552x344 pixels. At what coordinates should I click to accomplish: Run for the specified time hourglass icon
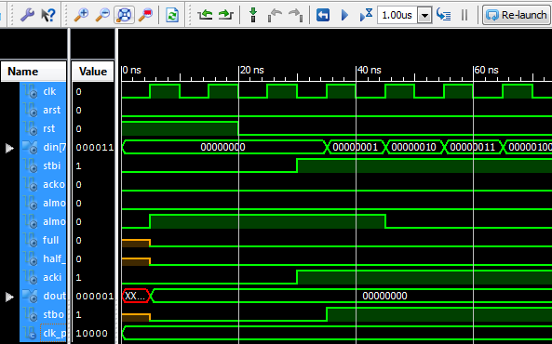366,15
